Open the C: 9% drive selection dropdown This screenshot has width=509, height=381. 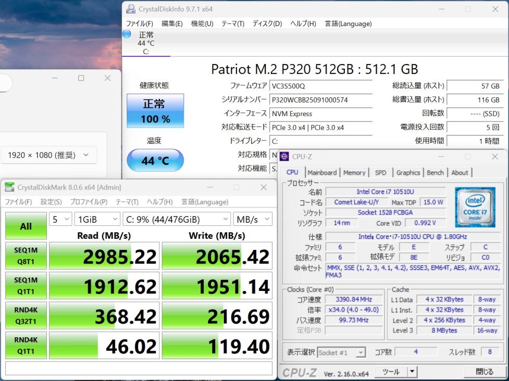(x=177, y=220)
